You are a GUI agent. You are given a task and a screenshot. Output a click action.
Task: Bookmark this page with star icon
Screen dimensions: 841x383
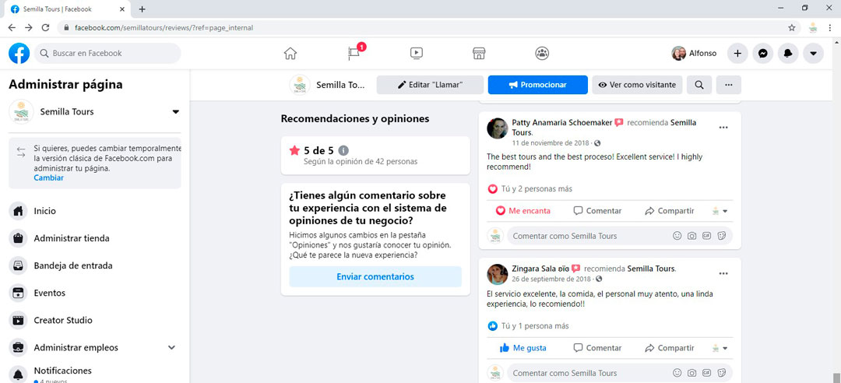point(792,27)
